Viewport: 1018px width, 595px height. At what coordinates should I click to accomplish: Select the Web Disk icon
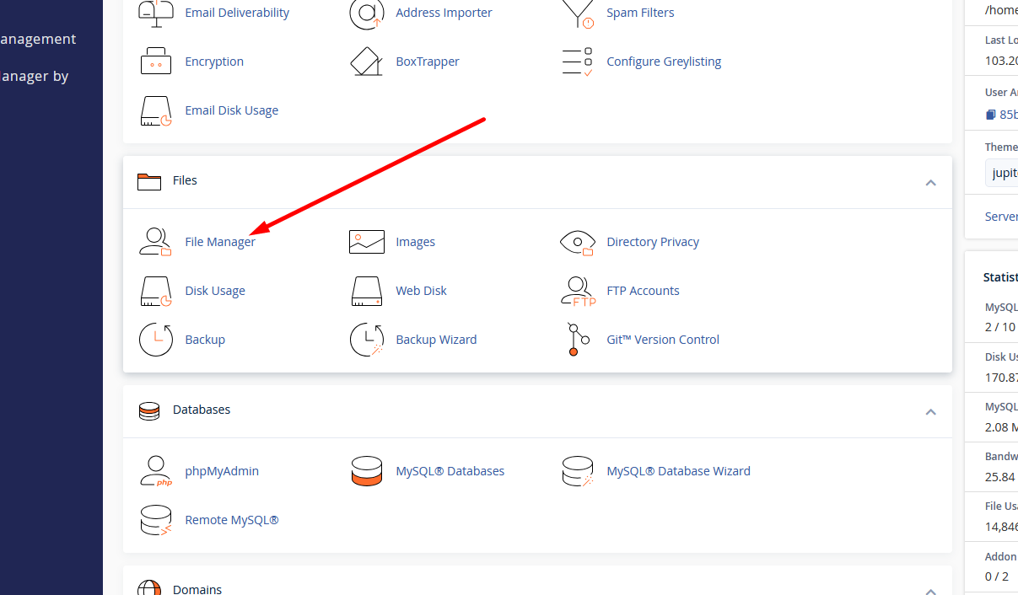point(366,291)
